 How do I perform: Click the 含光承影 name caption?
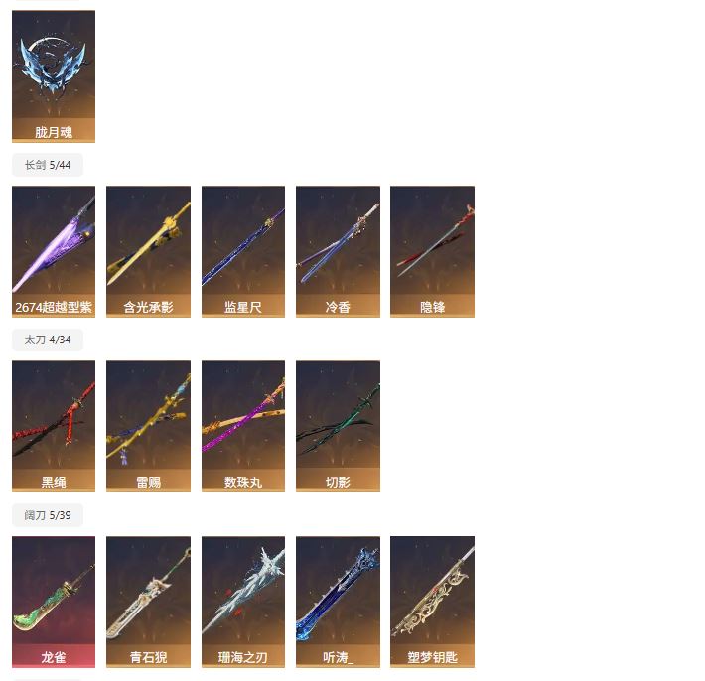click(x=148, y=307)
